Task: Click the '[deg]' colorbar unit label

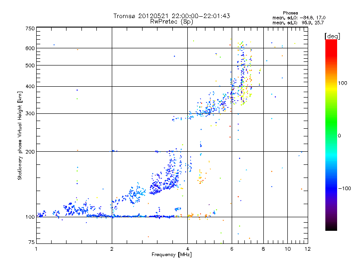Action: pos(332,36)
